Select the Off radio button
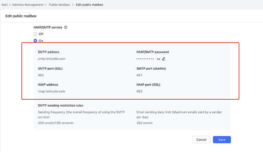 (x=35, y=34)
